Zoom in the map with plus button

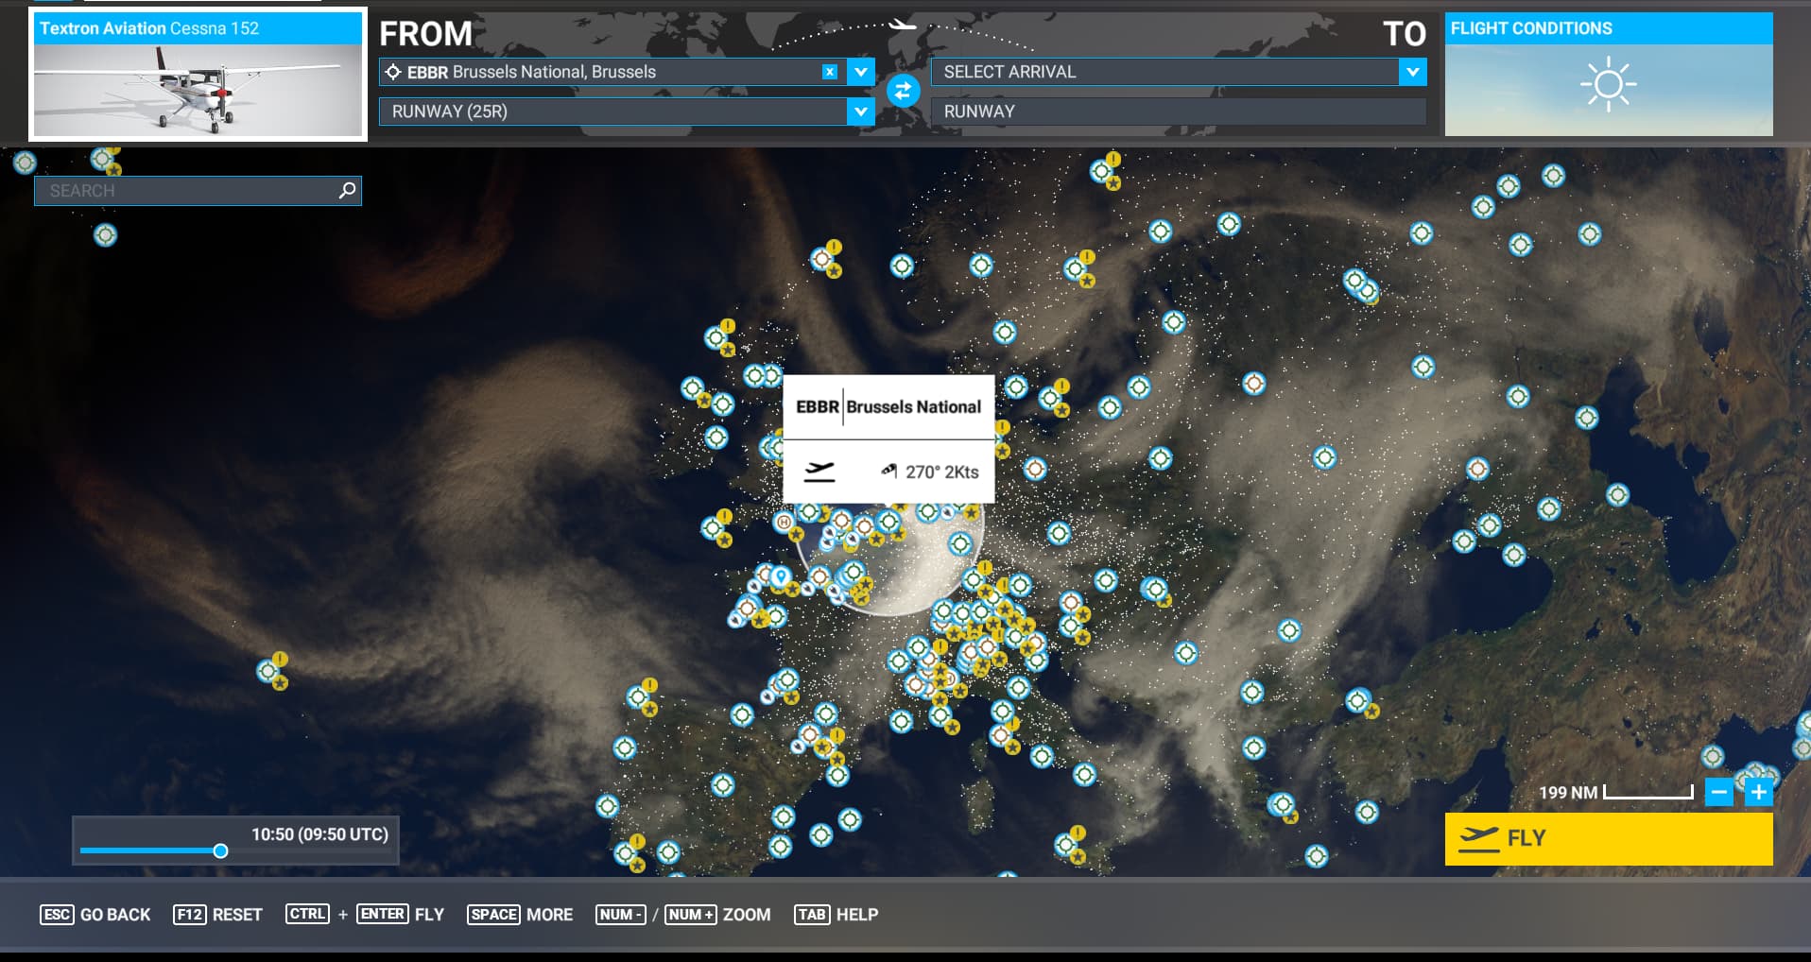click(x=1758, y=792)
